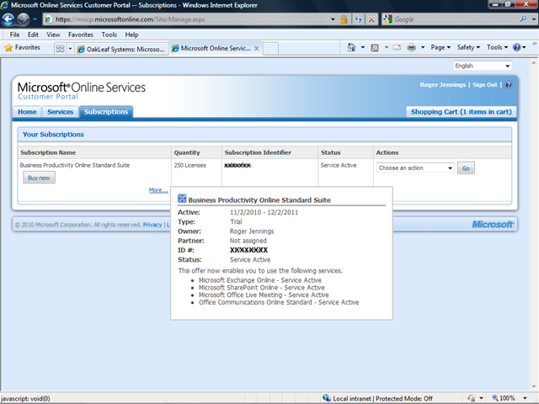Image resolution: width=539 pixels, height=404 pixels.
Task: Click the More... link
Action: click(158, 190)
